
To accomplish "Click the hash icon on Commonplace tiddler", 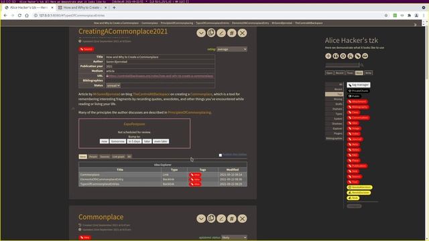I will click(232, 219).
